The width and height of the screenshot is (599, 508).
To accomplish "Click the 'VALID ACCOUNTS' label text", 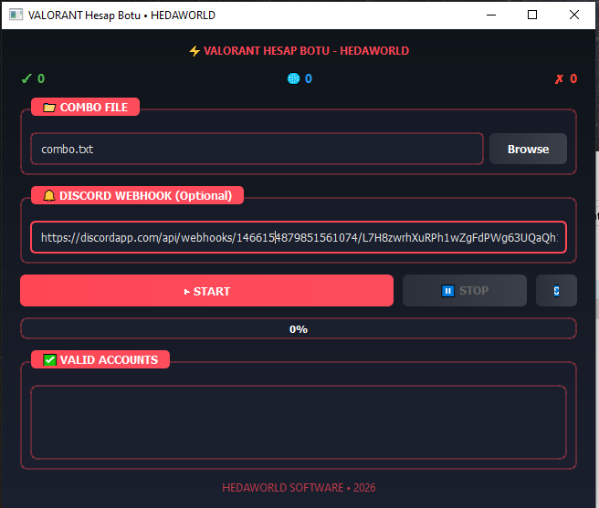I will pos(109,359).
